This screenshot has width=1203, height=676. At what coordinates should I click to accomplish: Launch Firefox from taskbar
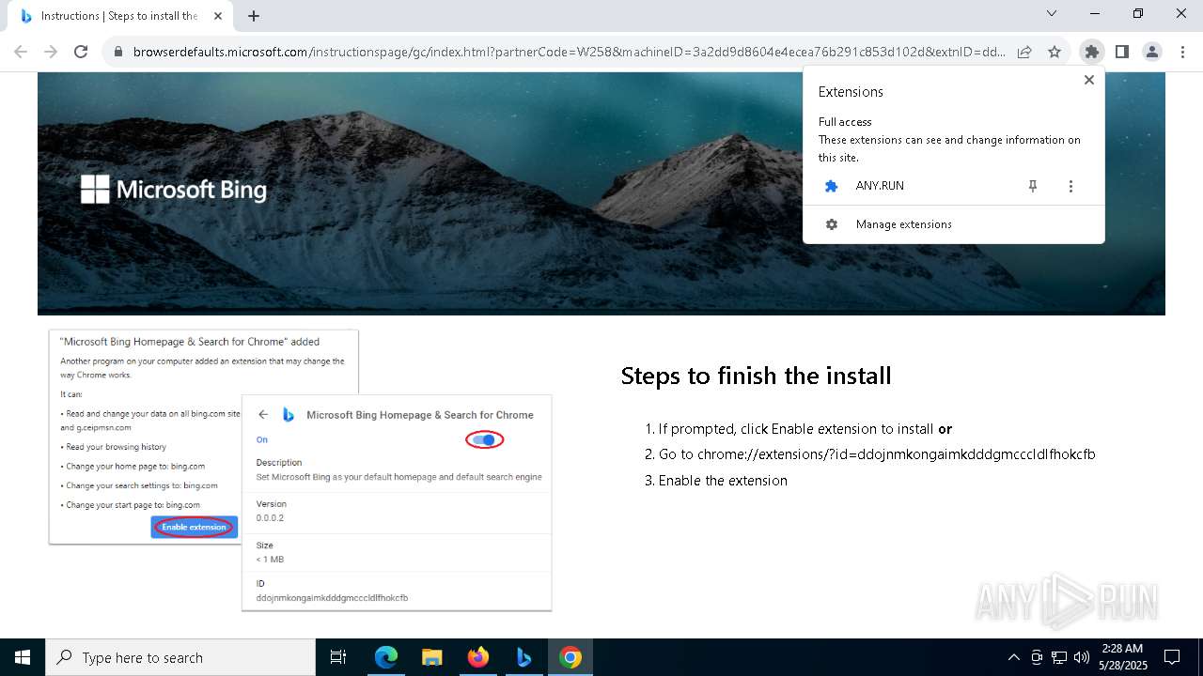[478, 657]
